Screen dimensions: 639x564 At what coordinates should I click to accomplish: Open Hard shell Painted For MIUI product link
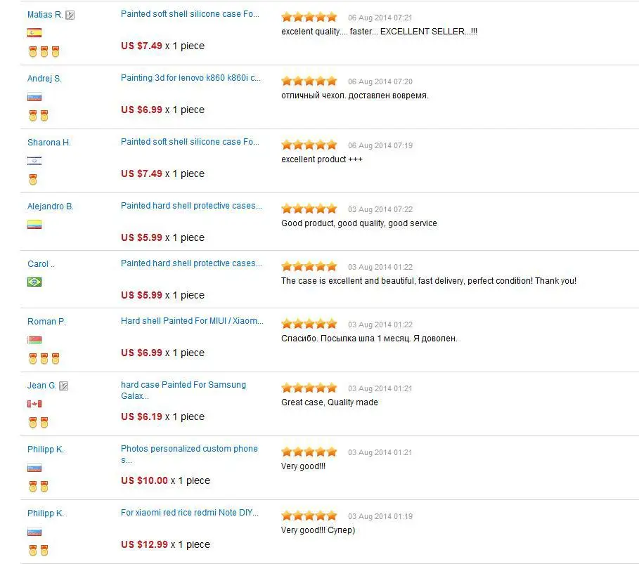coord(192,321)
